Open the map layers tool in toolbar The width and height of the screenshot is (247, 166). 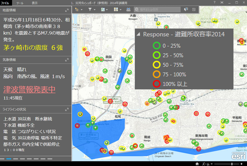click(77, 10)
